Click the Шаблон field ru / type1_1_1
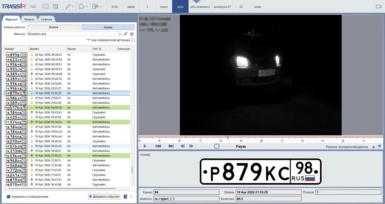 pos(186,199)
